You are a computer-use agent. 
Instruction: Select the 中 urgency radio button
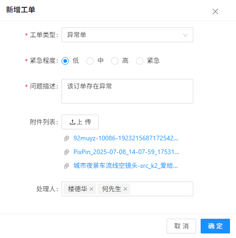[90, 61]
